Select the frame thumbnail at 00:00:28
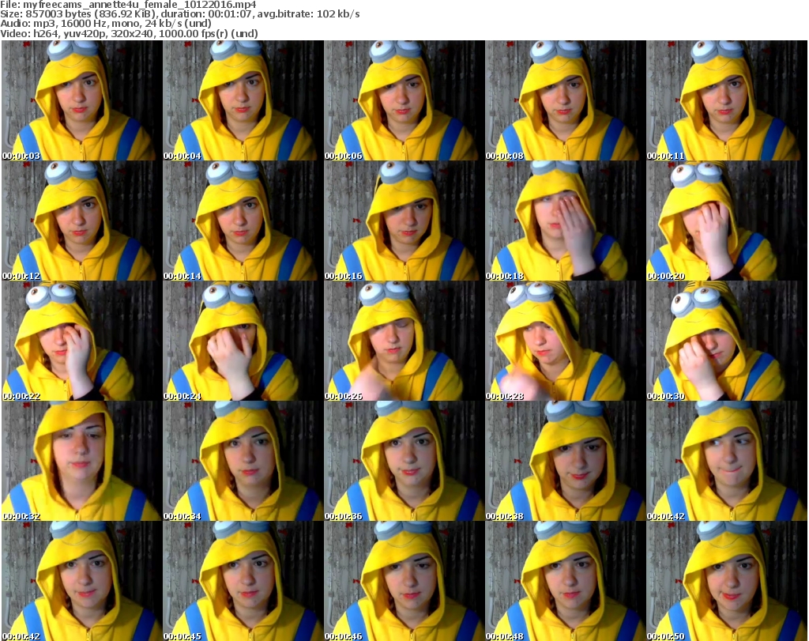Image resolution: width=809 pixels, height=641 pixels. [x=565, y=341]
